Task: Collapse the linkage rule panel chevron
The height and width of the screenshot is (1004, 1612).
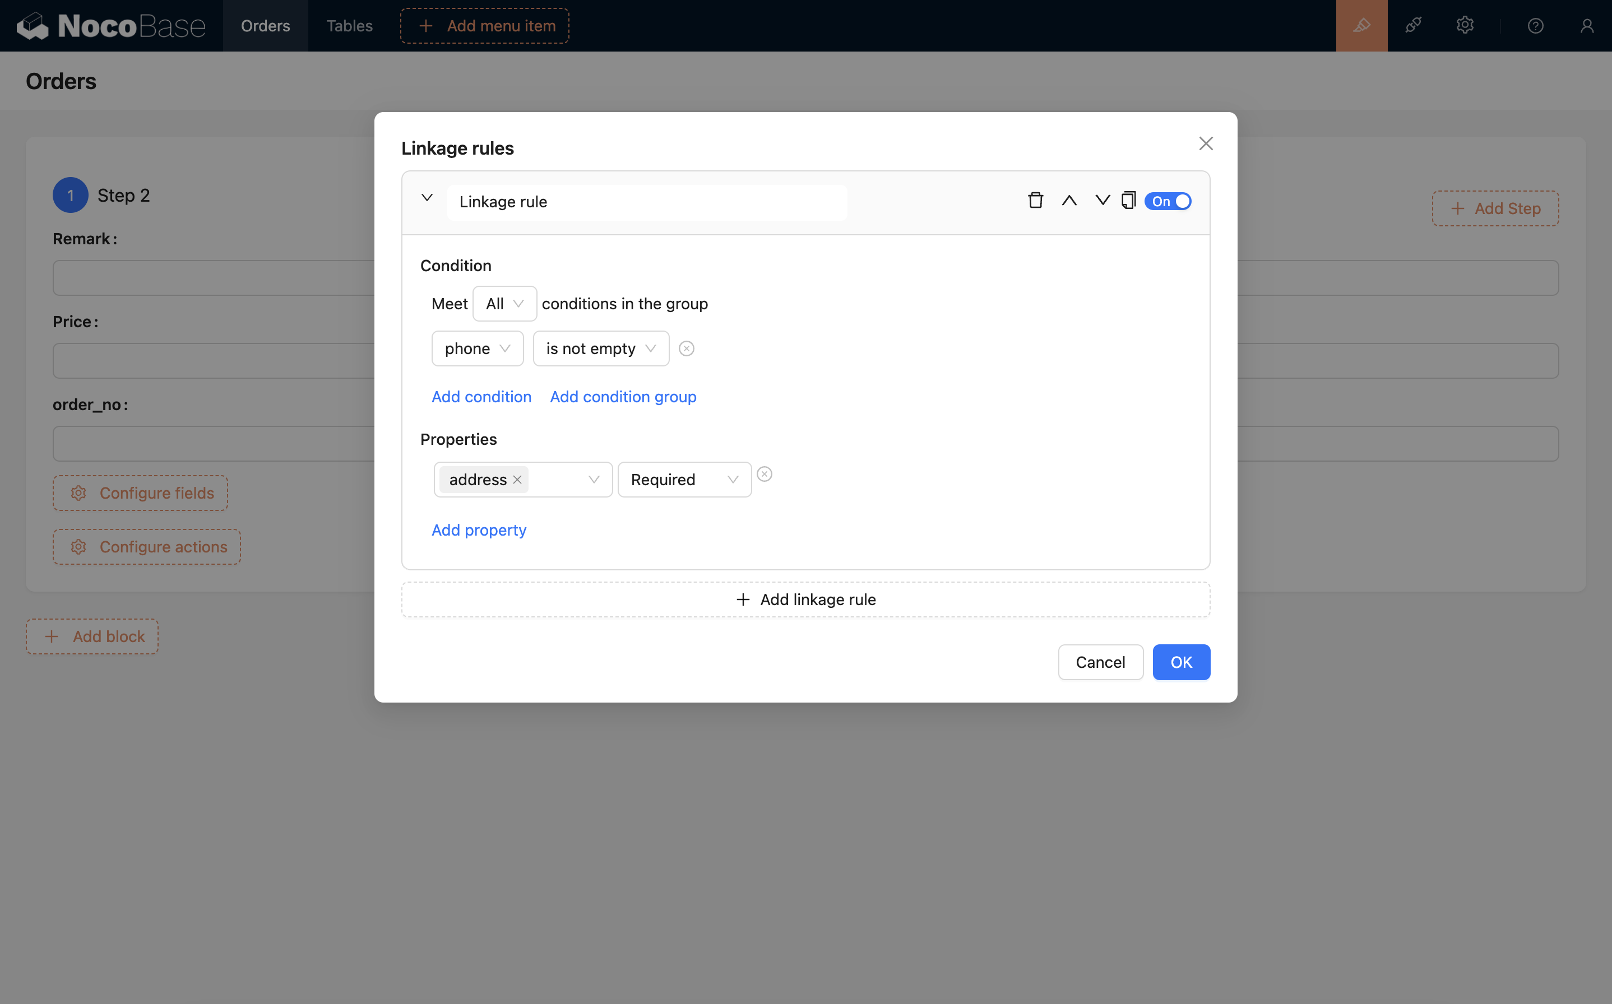Action: [x=427, y=198]
